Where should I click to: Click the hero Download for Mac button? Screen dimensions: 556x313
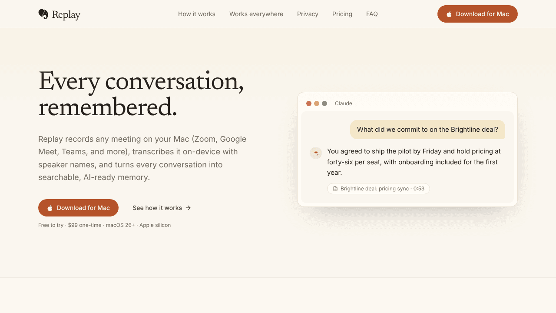tap(78, 208)
